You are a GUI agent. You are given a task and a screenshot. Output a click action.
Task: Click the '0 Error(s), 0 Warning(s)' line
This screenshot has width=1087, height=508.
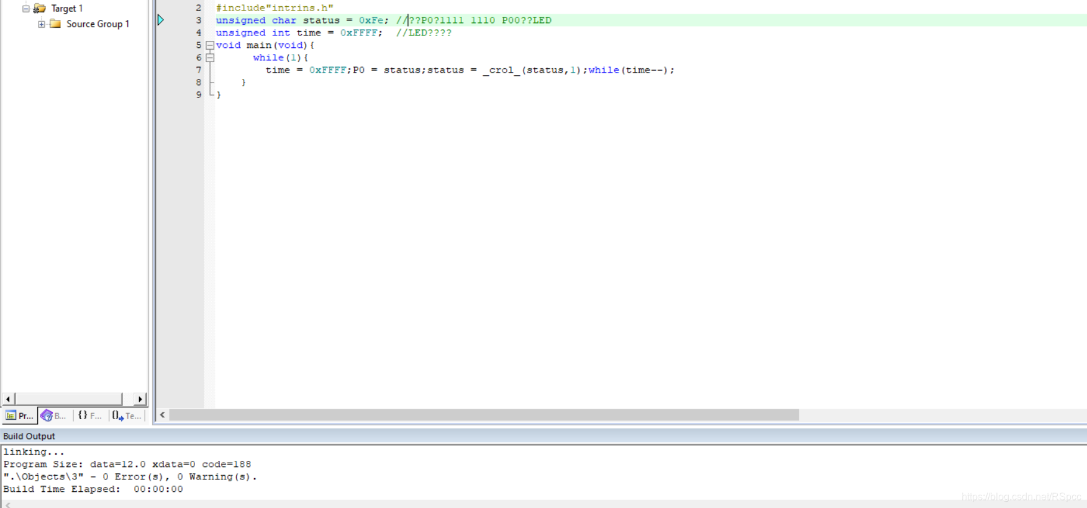(x=130, y=477)
